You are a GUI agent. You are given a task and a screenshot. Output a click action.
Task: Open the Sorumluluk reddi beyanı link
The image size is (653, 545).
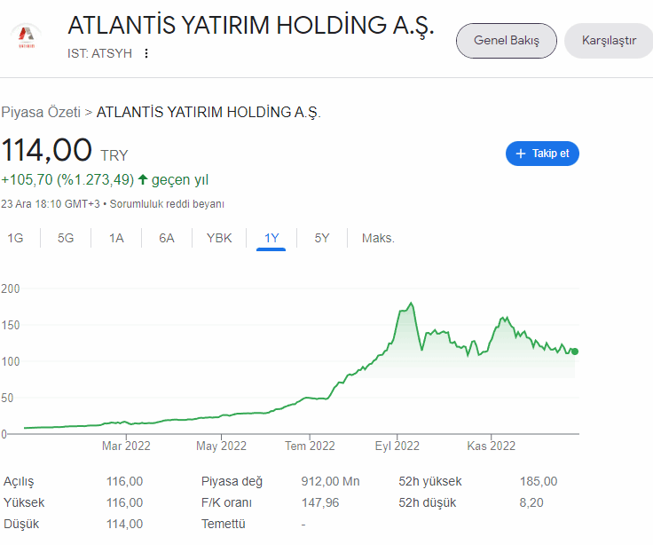pos(167,203)
